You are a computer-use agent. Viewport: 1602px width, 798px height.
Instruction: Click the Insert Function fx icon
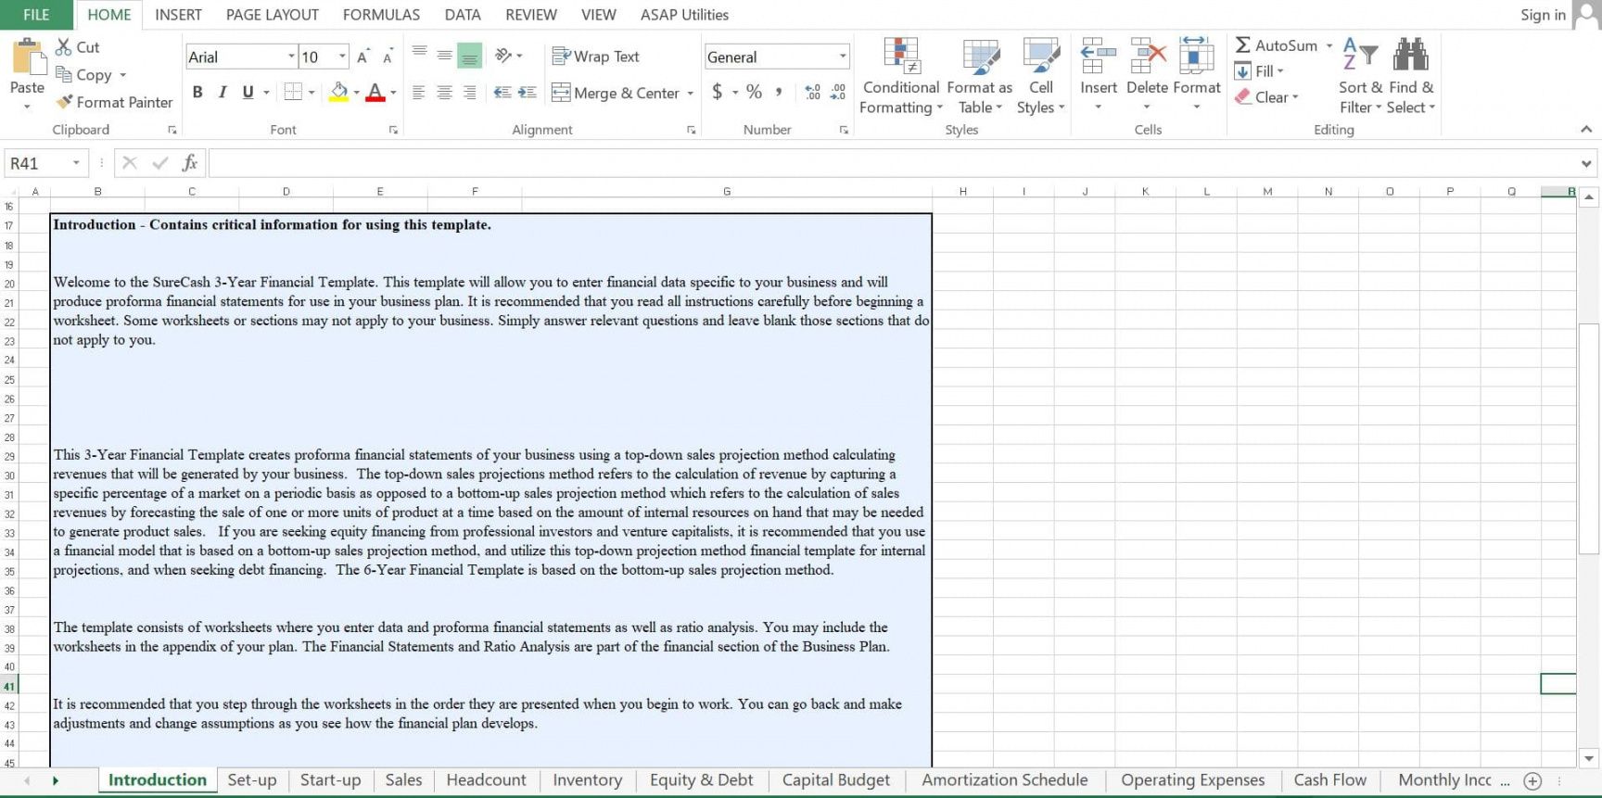point(189,163)
